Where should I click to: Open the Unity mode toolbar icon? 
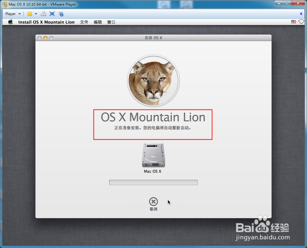point(61,14)
